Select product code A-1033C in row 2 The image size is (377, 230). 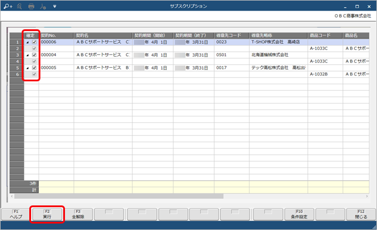coord(325,49)
